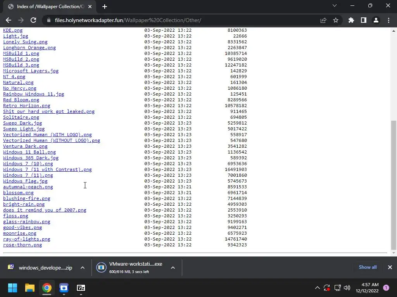Open Sweep Dark.jpg link
Viewport: 397px width, 297px height.
click(x=22, y=123)
